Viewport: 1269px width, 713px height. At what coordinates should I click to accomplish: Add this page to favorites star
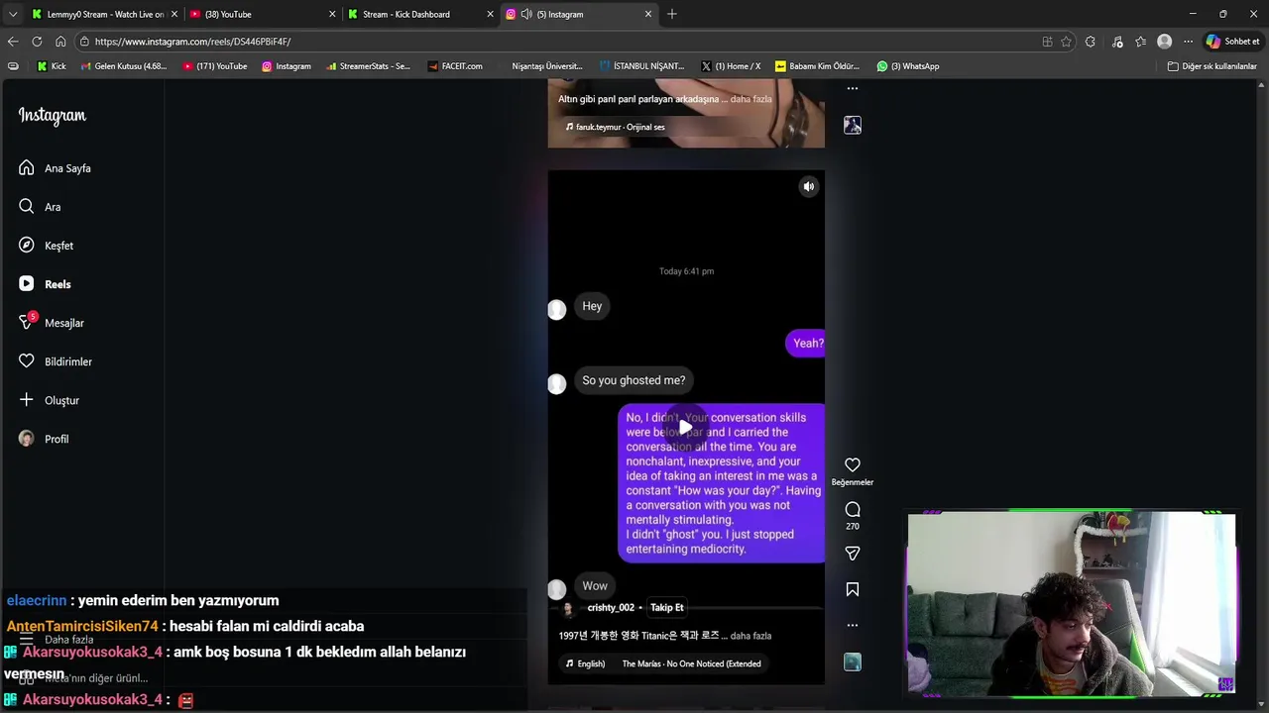click(x=1066, y=42)
